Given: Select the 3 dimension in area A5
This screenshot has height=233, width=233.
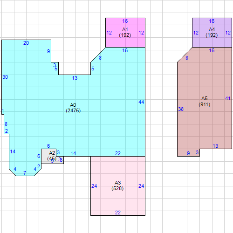Looking at the screenshot, I should 197,152.
